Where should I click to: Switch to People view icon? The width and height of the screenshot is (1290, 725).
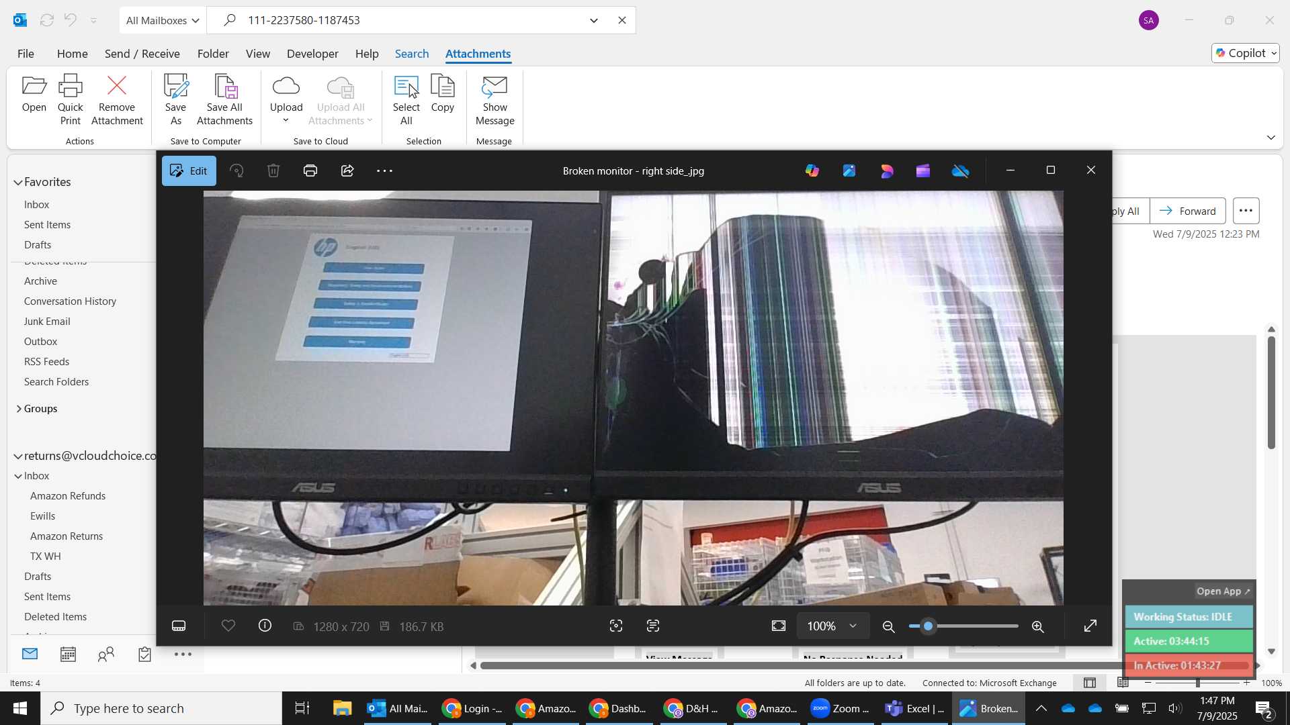106,655
